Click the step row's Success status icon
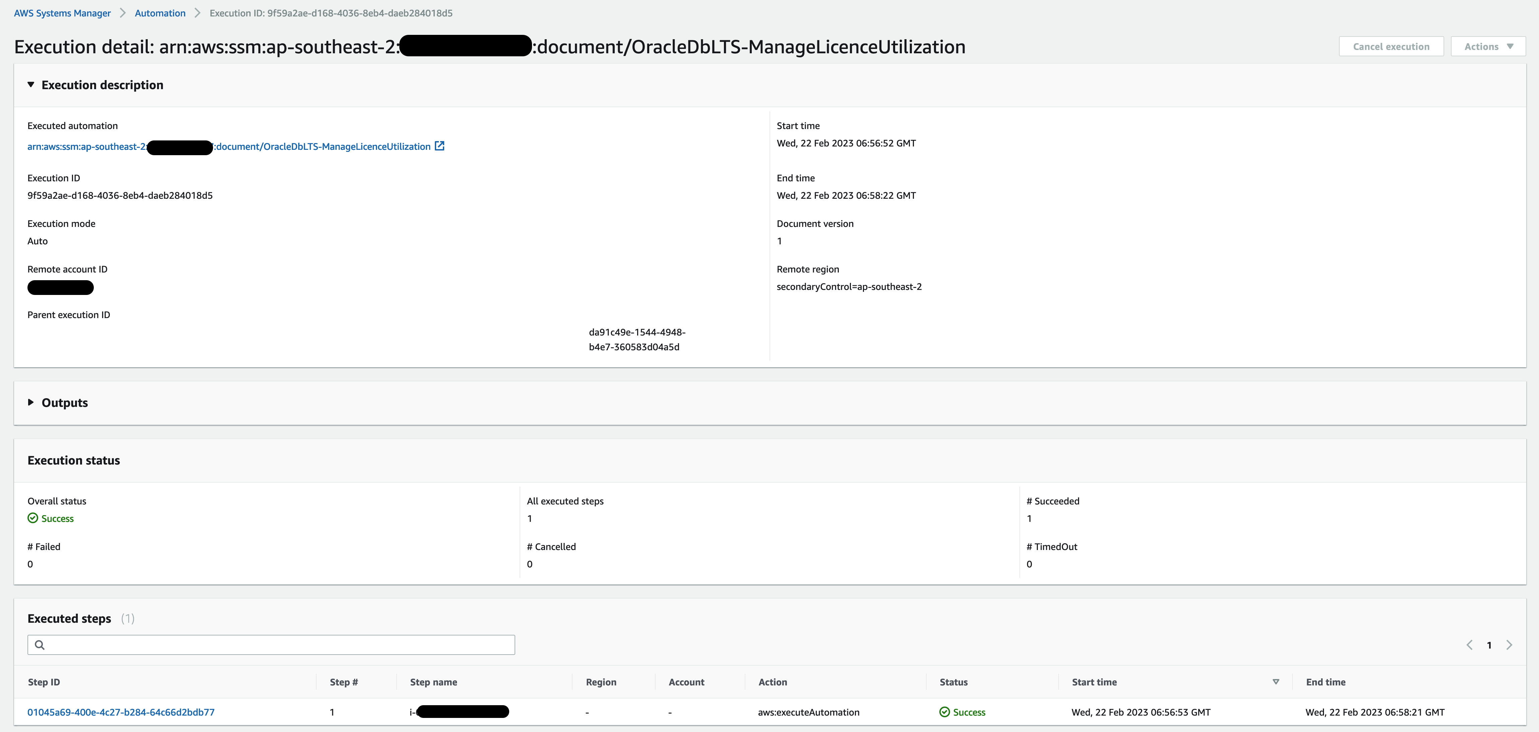 pos(944,712)
